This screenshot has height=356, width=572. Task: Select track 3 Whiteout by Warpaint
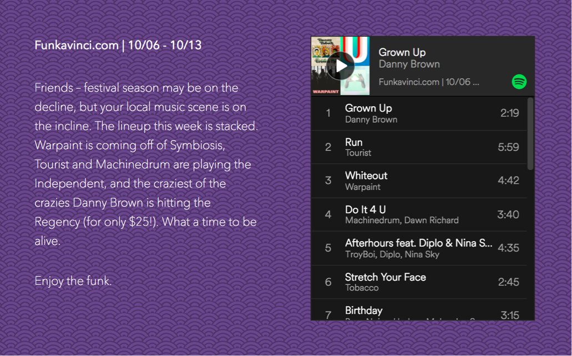(419, 180)
